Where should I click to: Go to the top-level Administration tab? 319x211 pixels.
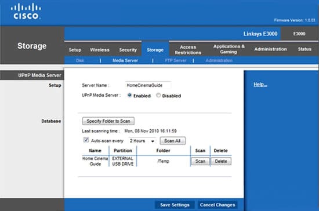click(270, 49)
